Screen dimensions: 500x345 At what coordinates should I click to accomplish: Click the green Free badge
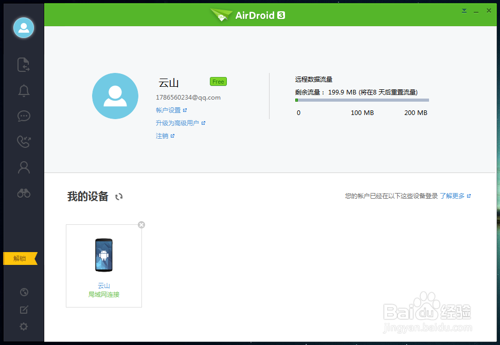[218, 82]
